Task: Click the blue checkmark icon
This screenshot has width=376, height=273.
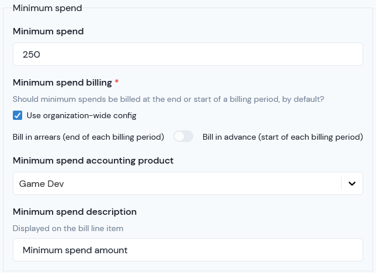Action: coord(18,115)
